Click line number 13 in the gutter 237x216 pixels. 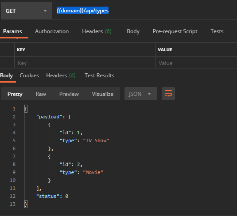[13, 204]
